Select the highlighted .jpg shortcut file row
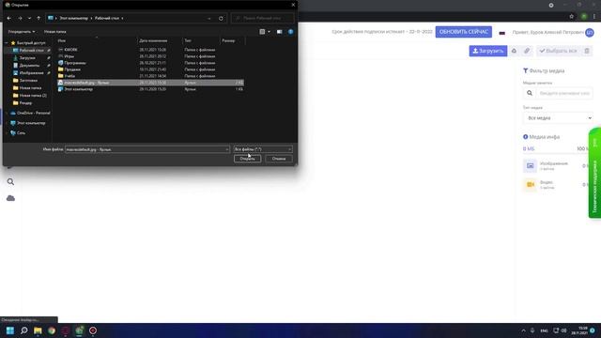Viewport: 601px width, 338px height. pyautogui.click(x=150, y=83)
